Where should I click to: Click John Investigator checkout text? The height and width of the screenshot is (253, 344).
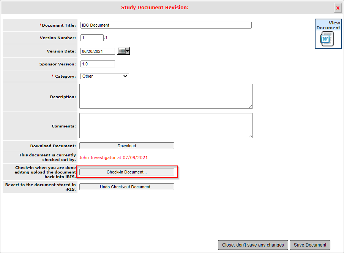pyautogui.click(x=114, y=158)
